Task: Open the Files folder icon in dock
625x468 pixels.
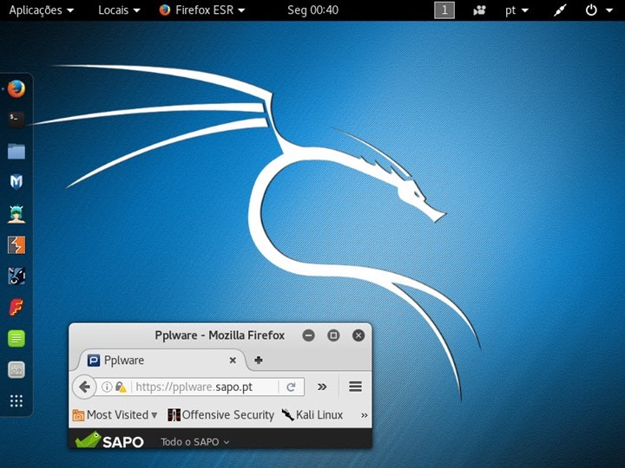Action: [16, 152]
